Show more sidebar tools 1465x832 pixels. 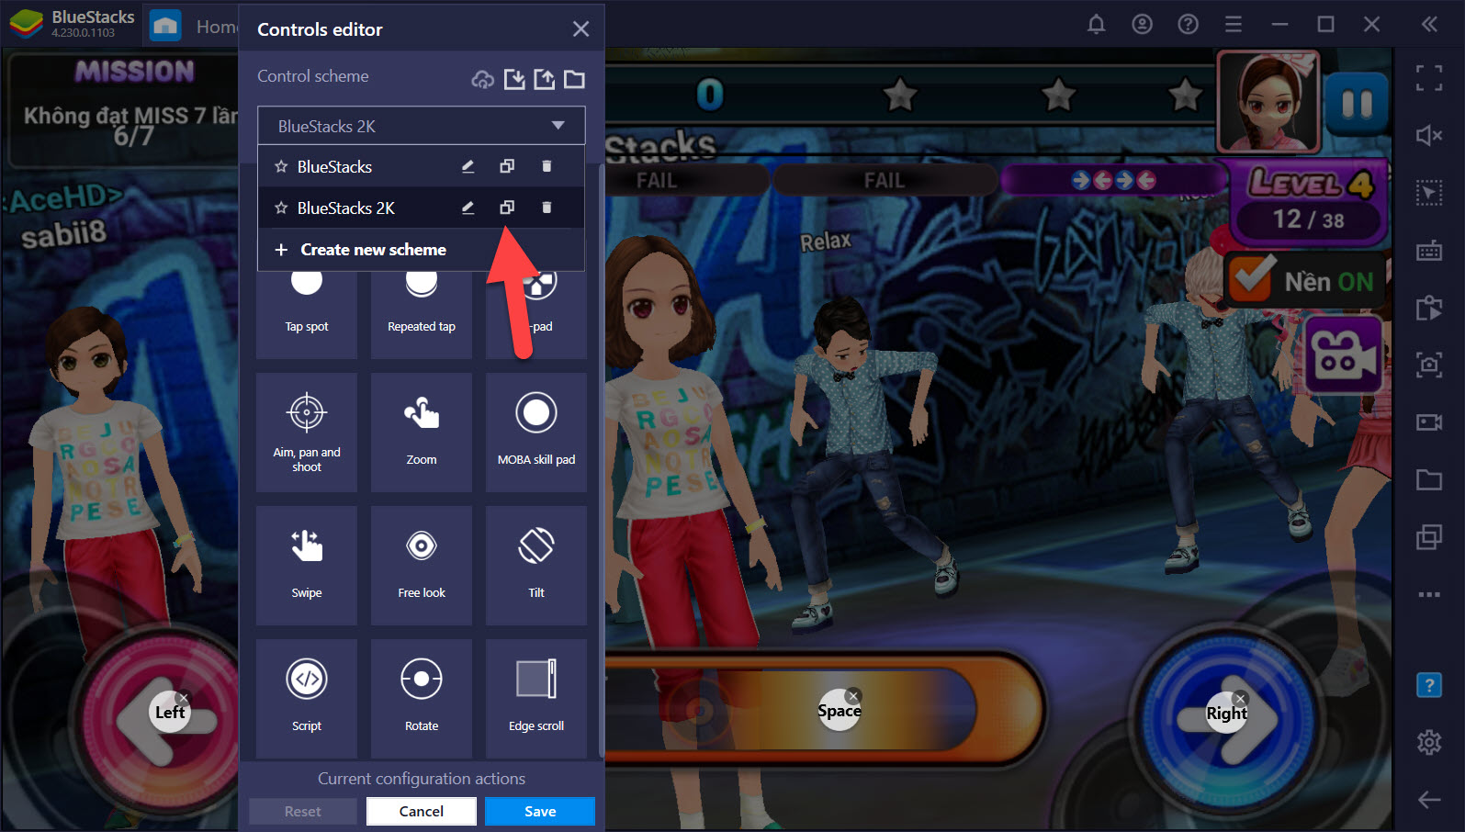pyautogui.click(x=1428, y=594)
